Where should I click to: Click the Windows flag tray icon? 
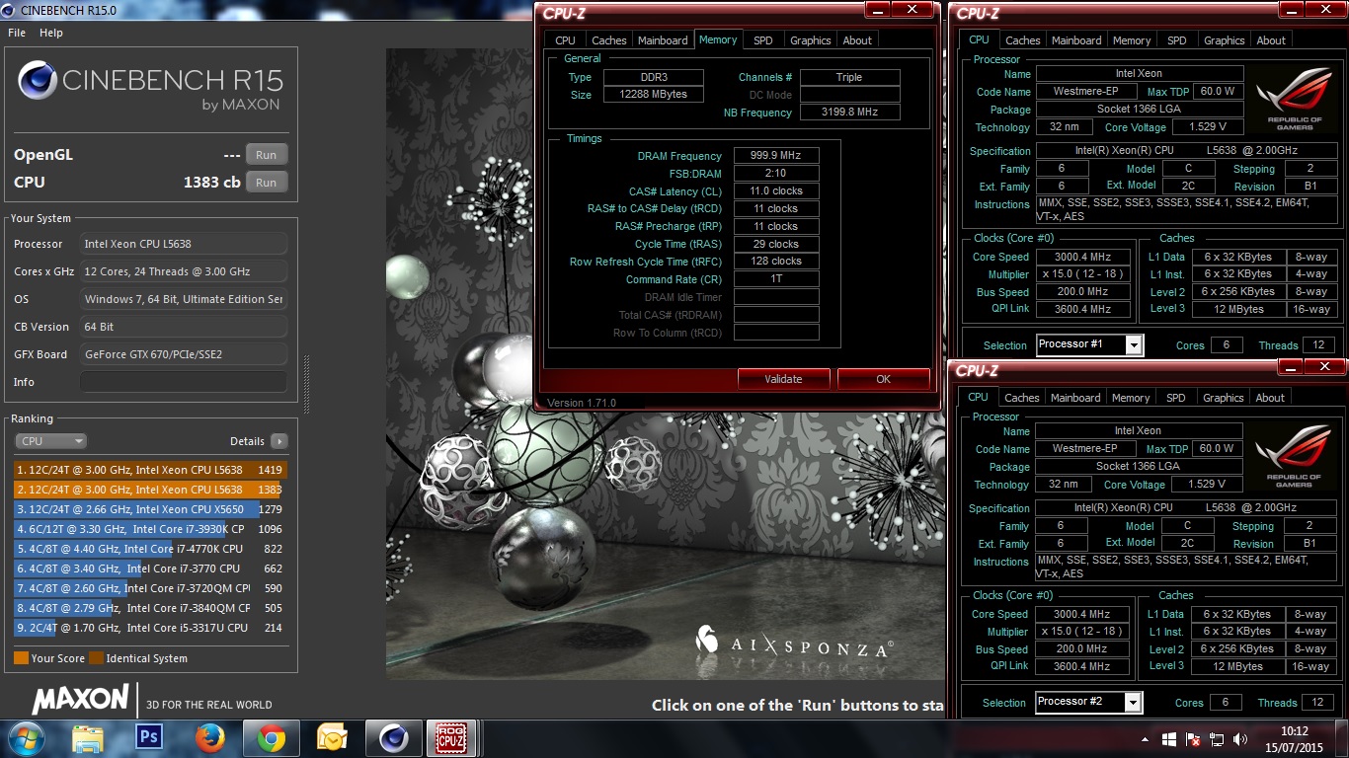[x=1169, y=739]
